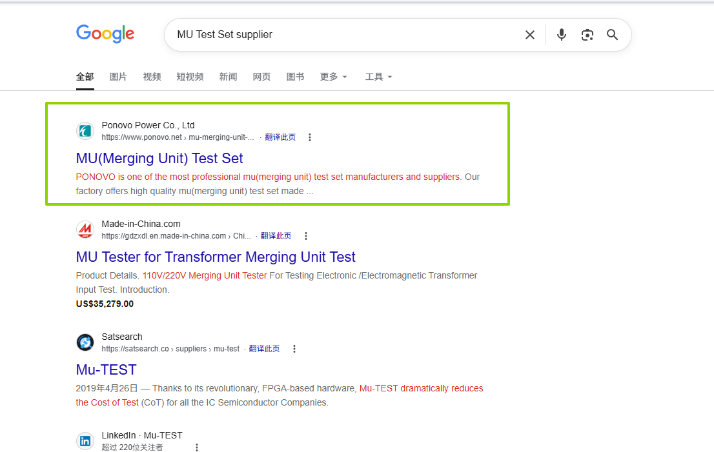Clear the search box with X
The height and width of the screenshot is (452, 714).
[x=529, y=35]
